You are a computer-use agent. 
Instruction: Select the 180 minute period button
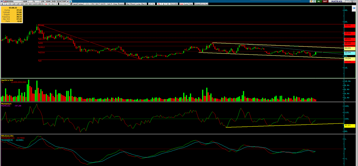(x=39, y=4)
